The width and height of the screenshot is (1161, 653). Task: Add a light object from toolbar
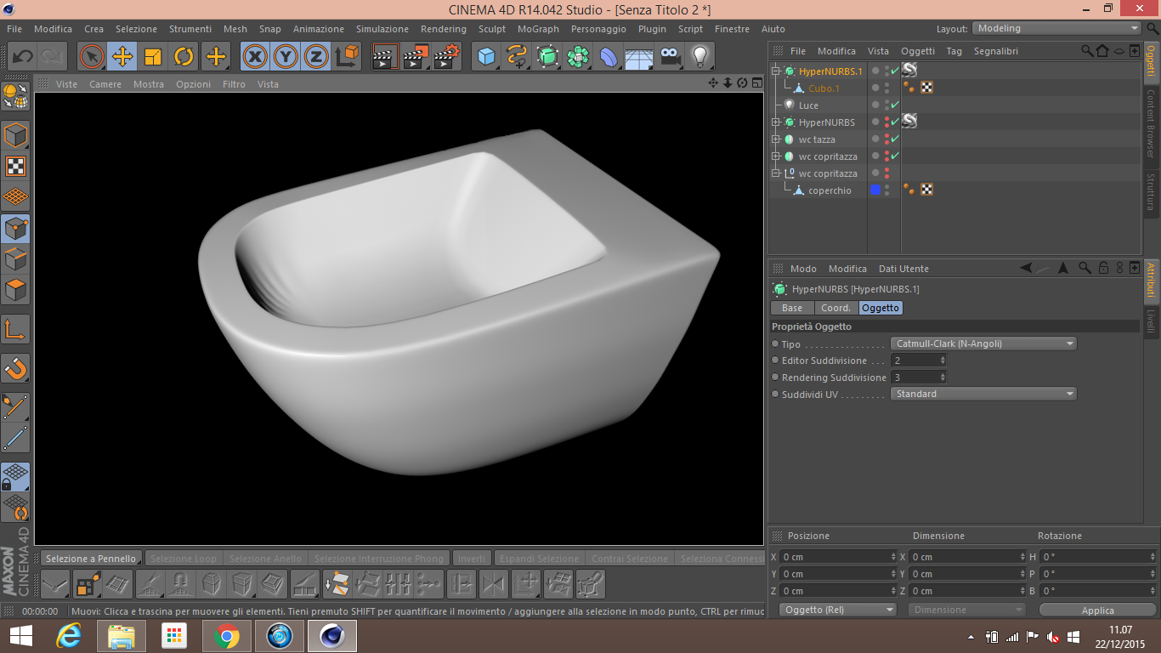pyautogui.click(x=699, y=57)
